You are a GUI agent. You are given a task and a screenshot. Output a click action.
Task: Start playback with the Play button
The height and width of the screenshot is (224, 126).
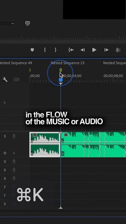click(94, 50)
